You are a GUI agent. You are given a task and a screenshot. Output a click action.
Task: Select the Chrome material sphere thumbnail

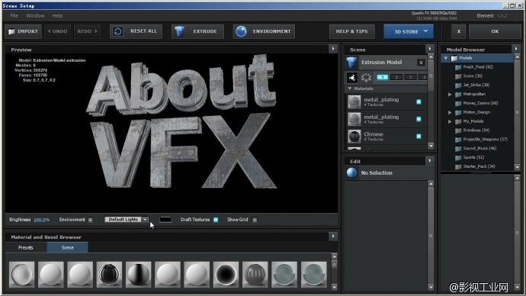tap(354, 137)
